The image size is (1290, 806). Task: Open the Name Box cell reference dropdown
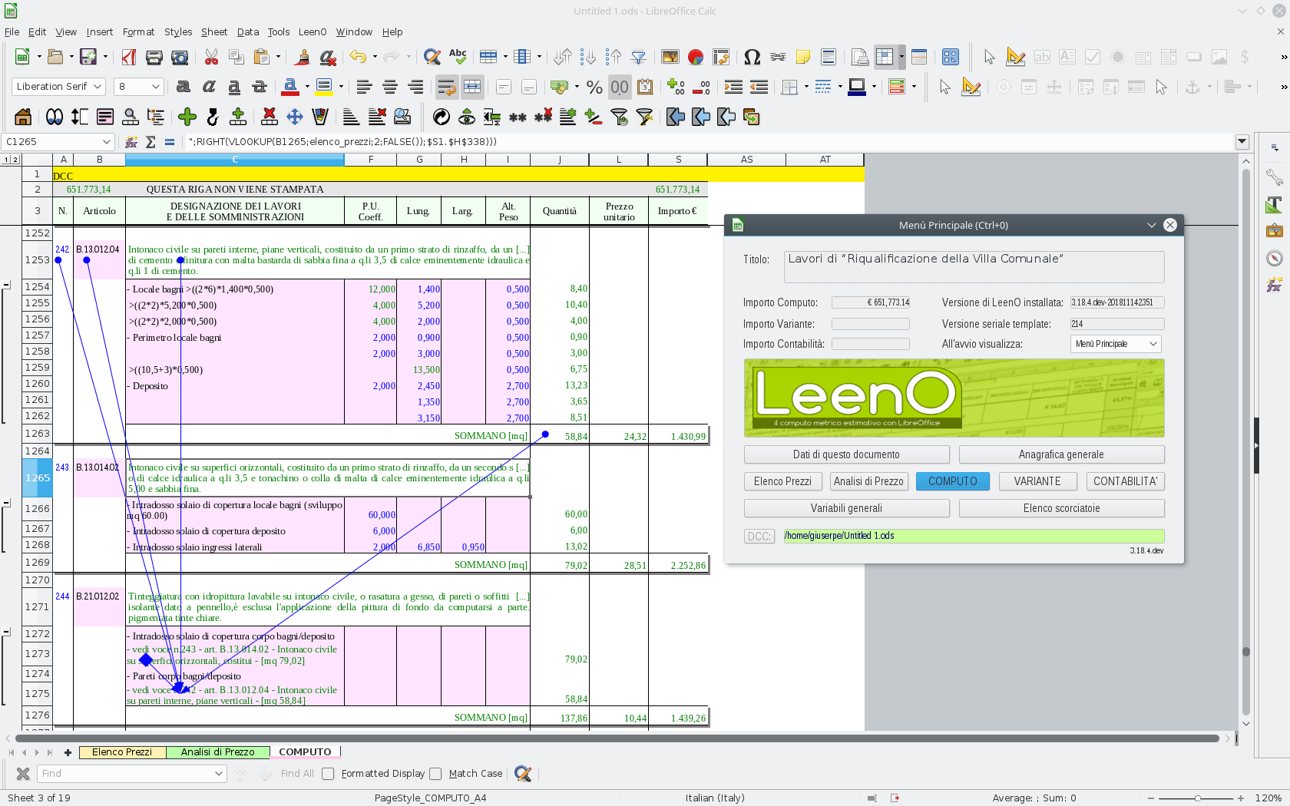106,142
